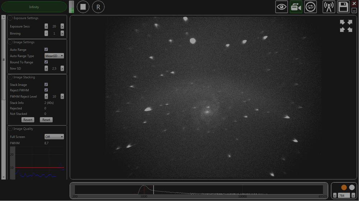
Task: Close the application with red X
Action: [354, 4]
